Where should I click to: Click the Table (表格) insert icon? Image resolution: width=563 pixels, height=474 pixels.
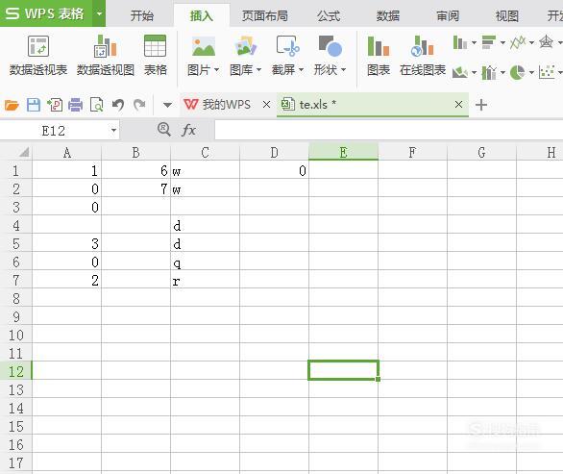tap(155, 55)
